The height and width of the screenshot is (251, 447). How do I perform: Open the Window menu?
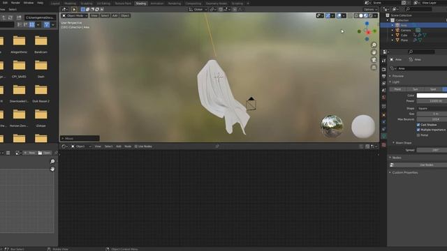pos(29,3)
